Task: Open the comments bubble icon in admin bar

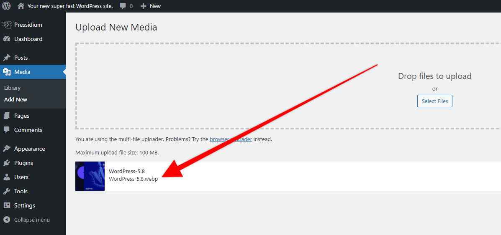Action: pyautogui.click(x=123, y=6)
